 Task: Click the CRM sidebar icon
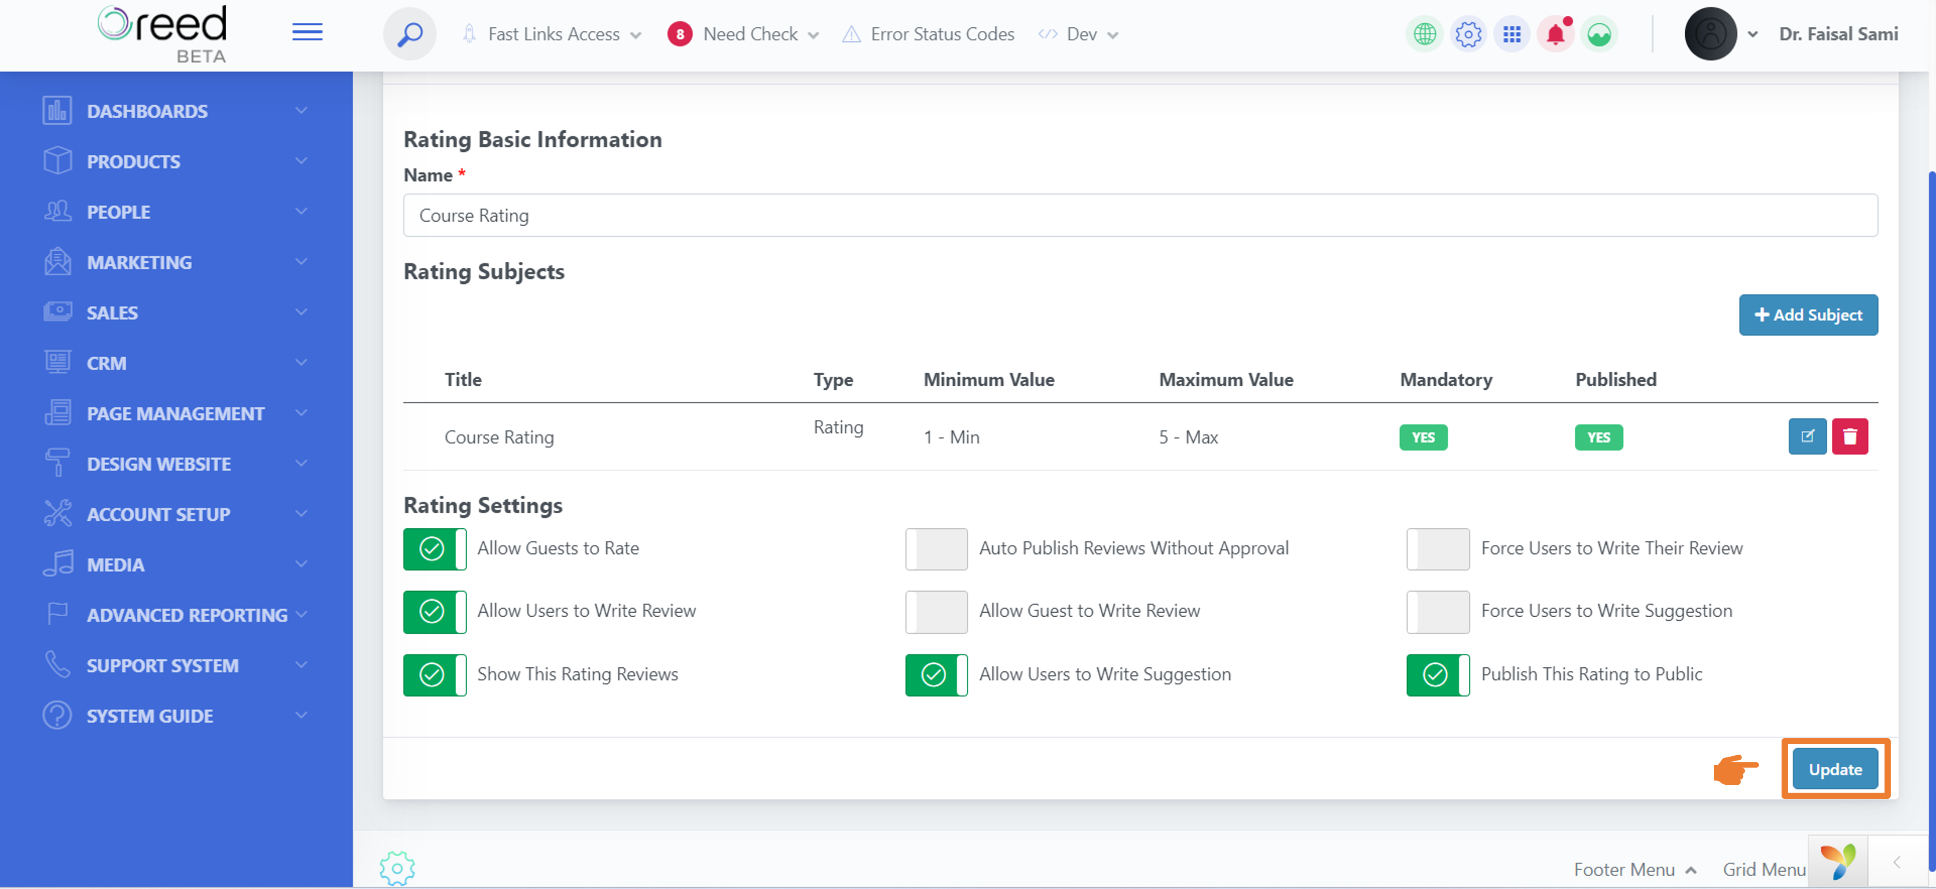coord(57,362)
